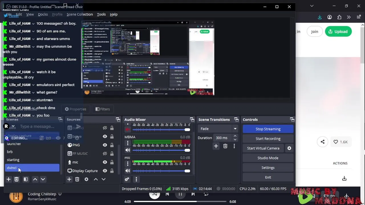Image resolution: width=365 pixels, height=205 pixels.
Task: Open the Help menu
Action: (113, 14)
